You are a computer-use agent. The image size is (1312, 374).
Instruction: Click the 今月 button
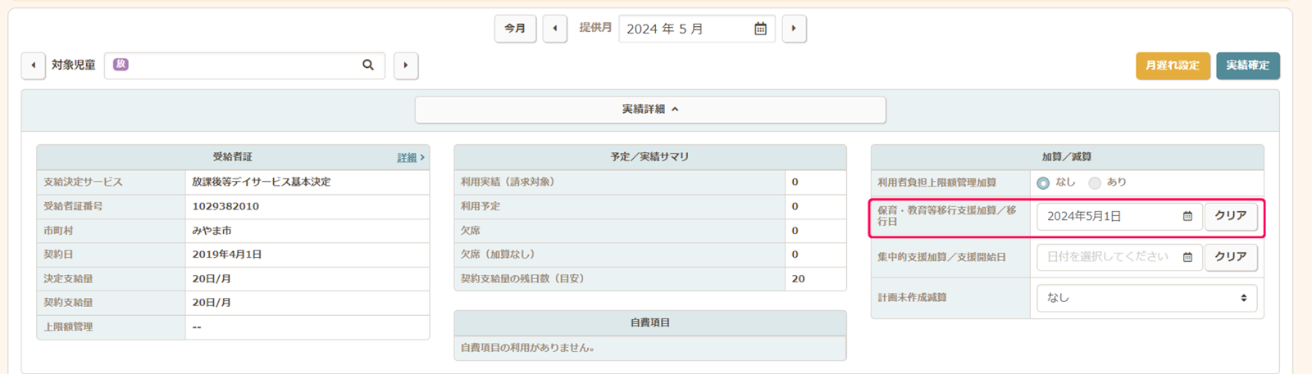pos(515,29)
